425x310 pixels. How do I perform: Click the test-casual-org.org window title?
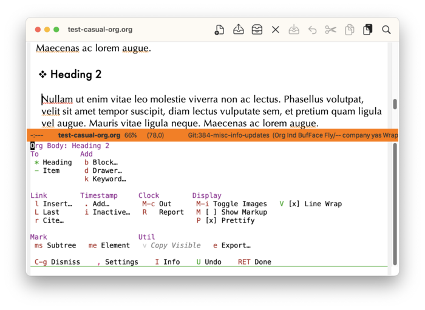tap(100, 30)
